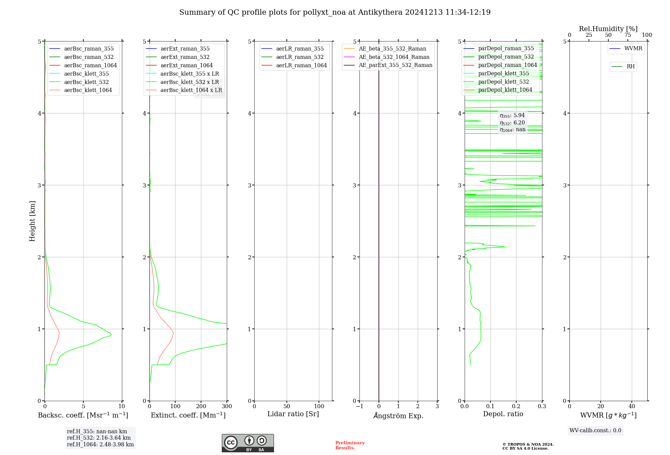
Task: Click the peak of the salmon extinction curve
Action: [x=173, y=333]
